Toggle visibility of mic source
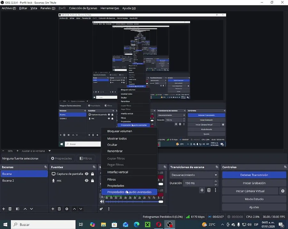This screenshot has width=288, height=229. 86,181
